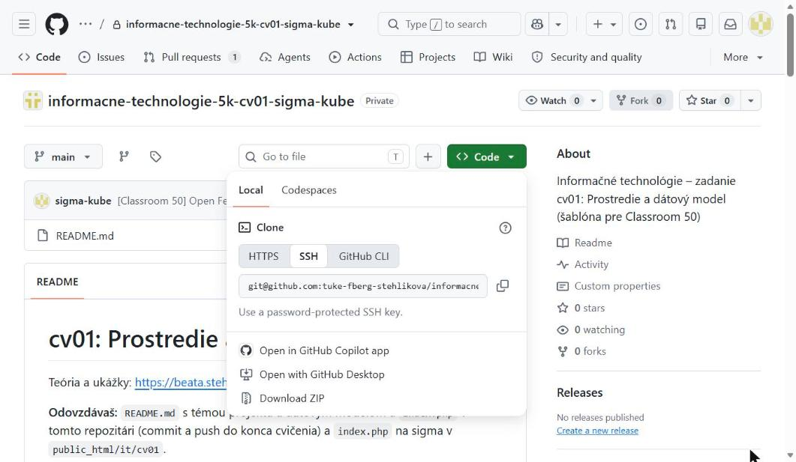This screenshot has height=462, width=796.
Task: Go to the Agents tab
Action: [x=285, y=57]
